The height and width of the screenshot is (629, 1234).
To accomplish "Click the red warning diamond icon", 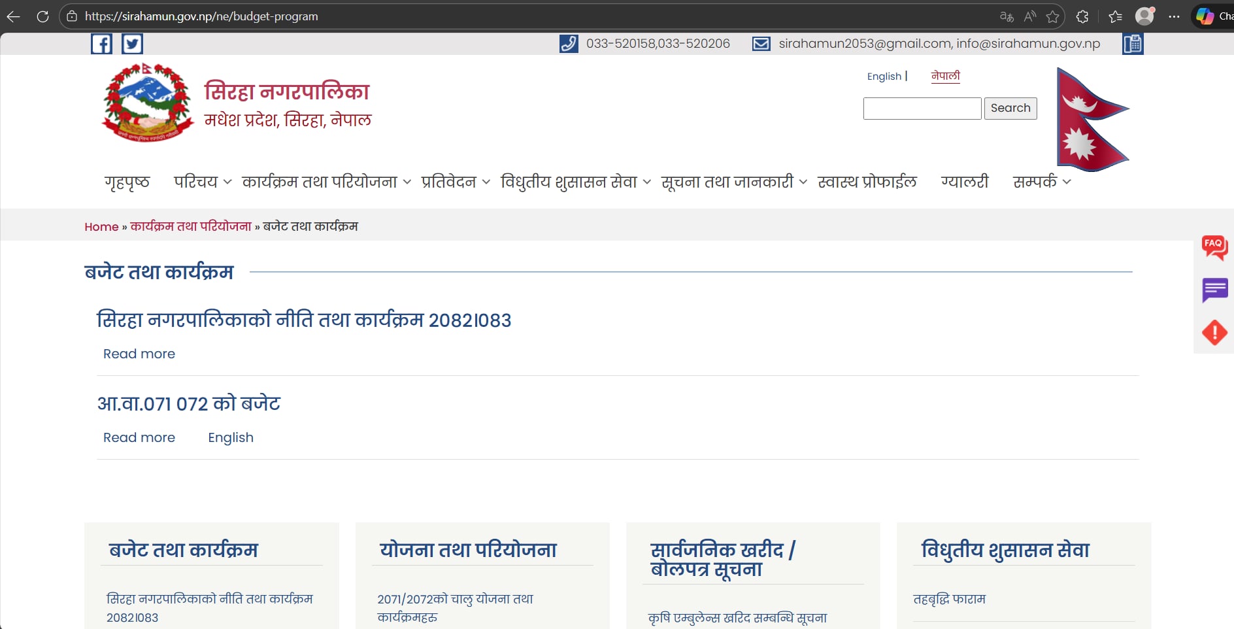I will (x=1214, y=332).
